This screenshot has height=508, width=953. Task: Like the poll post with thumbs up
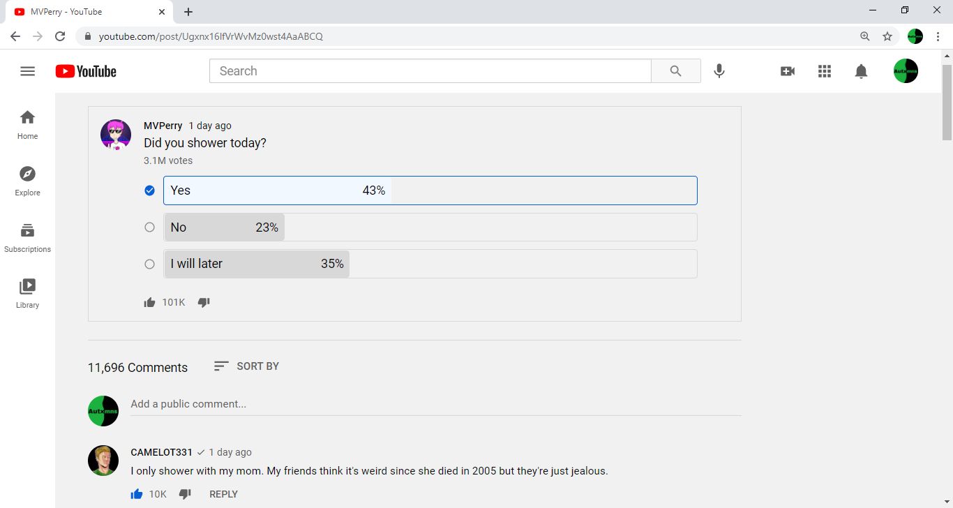[x=149, y=302]
